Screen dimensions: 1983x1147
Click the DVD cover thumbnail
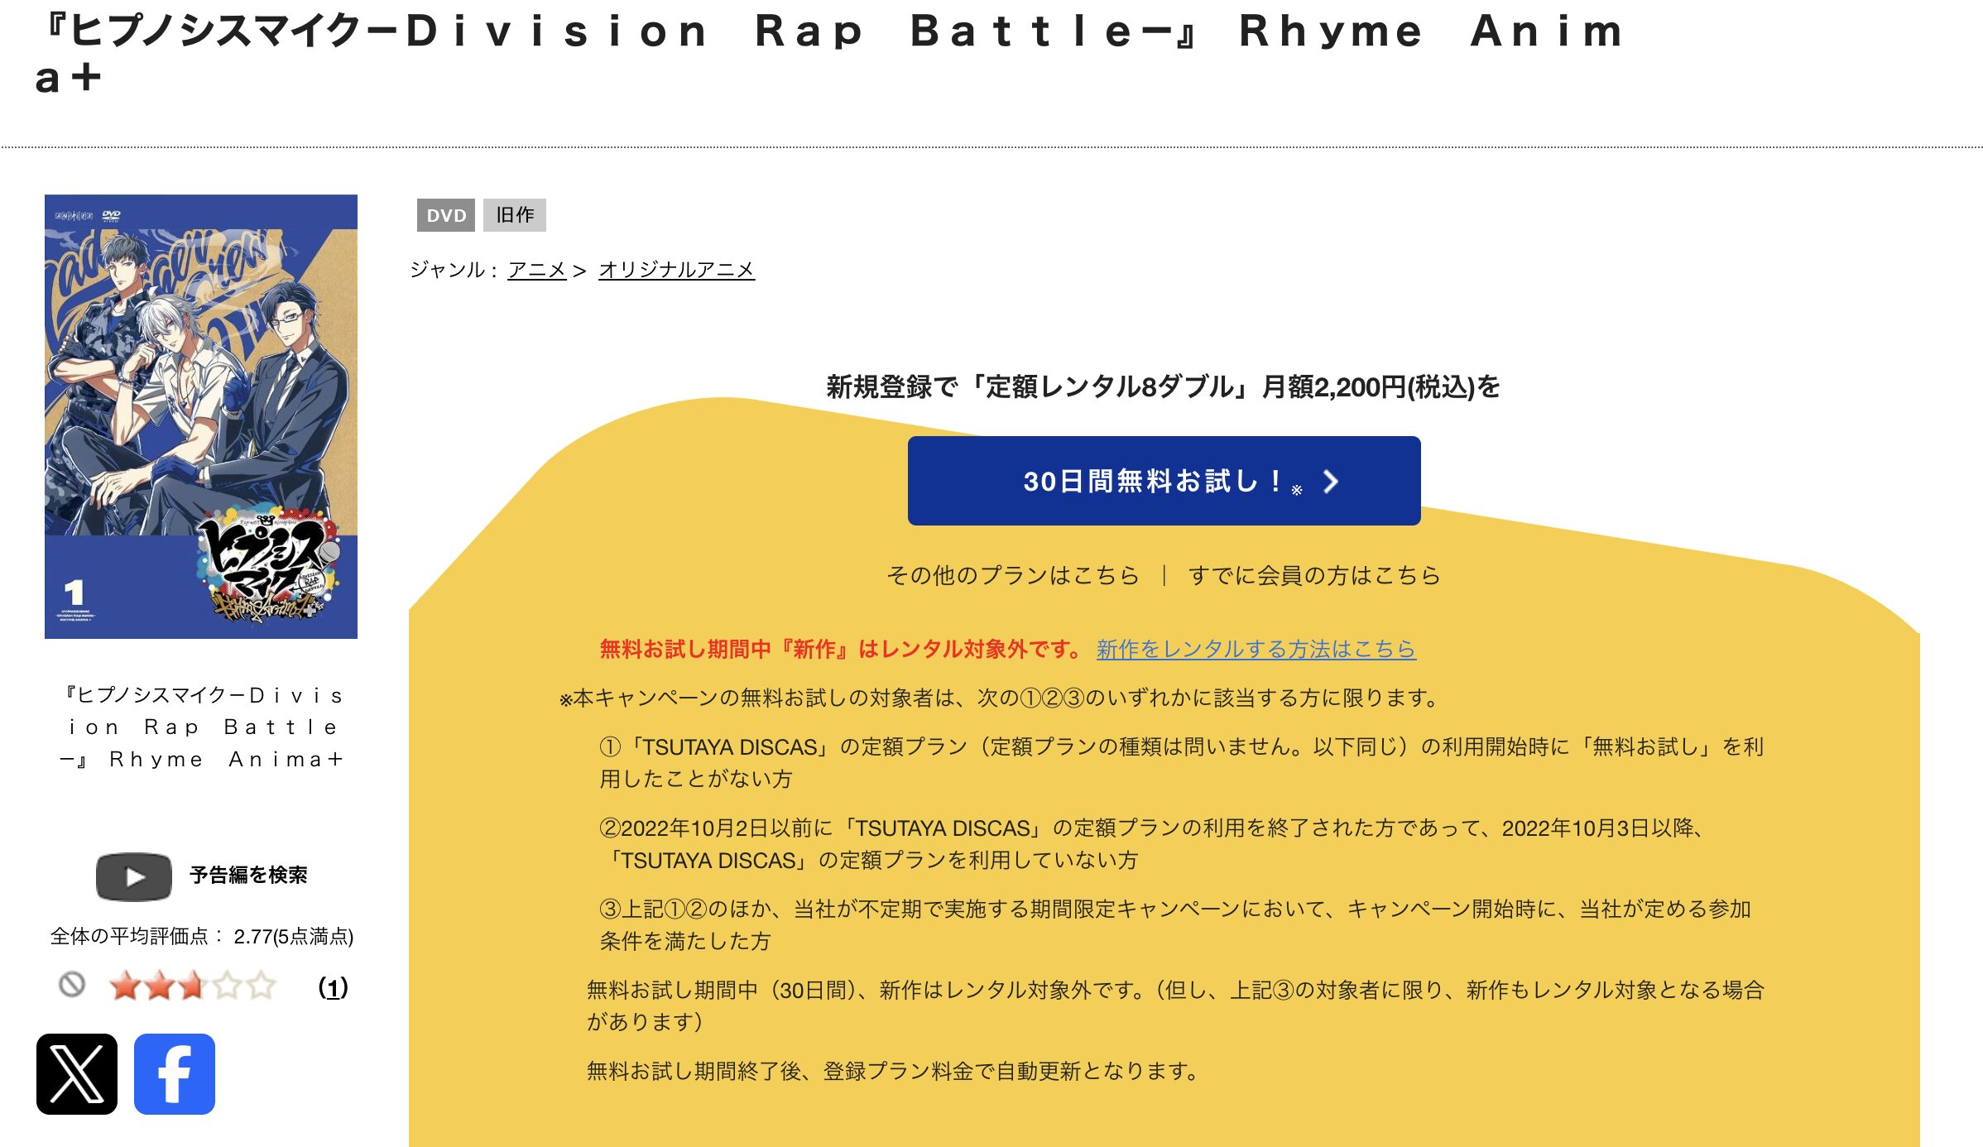[x=201, y=416]
